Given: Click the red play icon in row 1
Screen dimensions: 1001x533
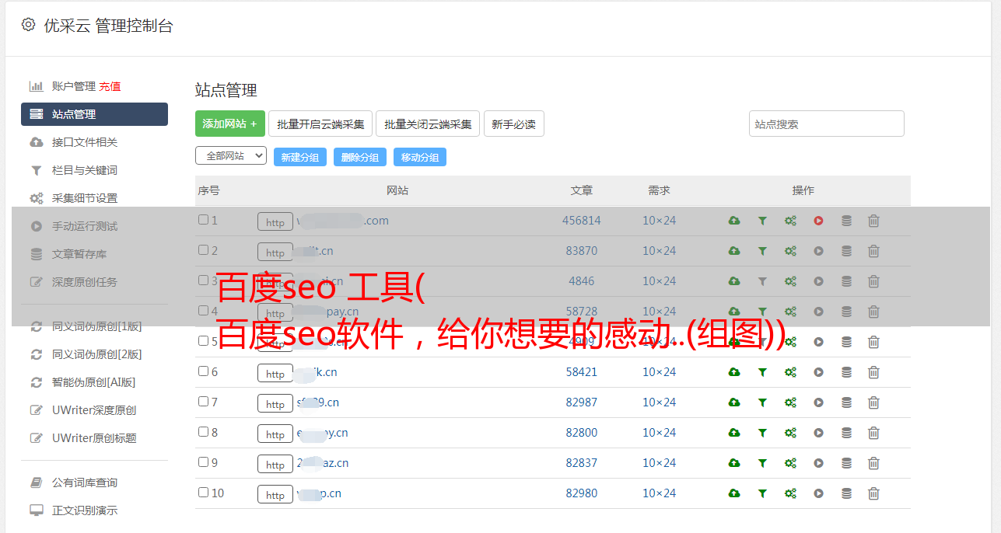Looking at the screenshot, I should click(x=818, y=221).
